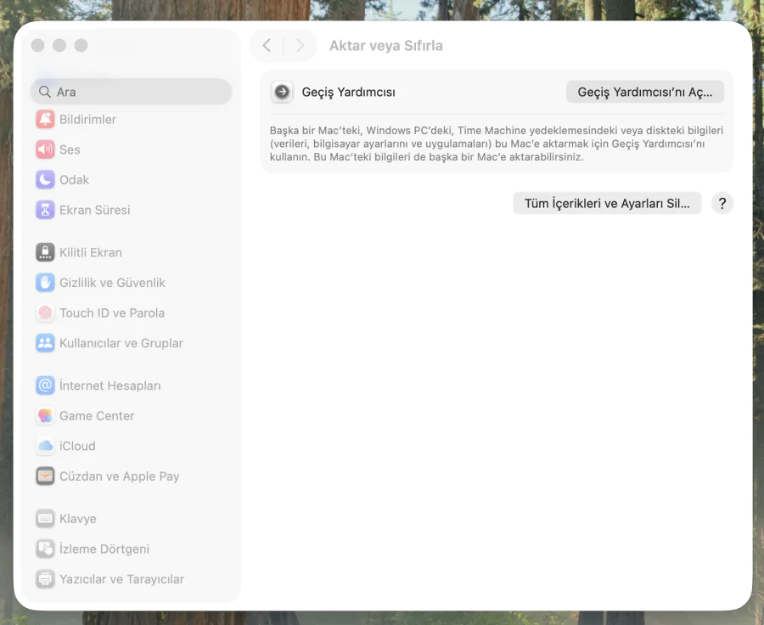Image resolution: width=764 pixels, height=625 pixels.
Task: Go forward with the right chevron
Action: pos(301,45)
